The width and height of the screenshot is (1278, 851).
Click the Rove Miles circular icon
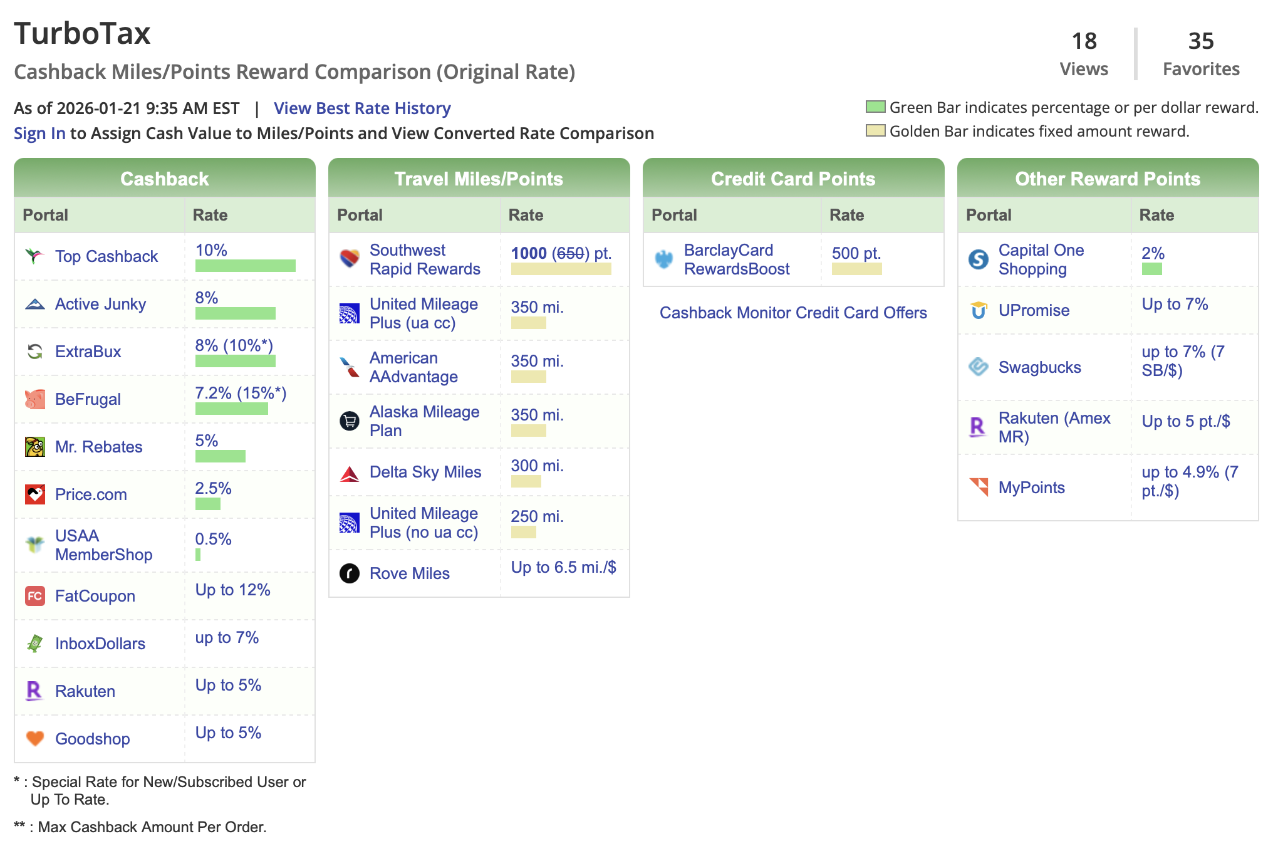pos(350,573)
